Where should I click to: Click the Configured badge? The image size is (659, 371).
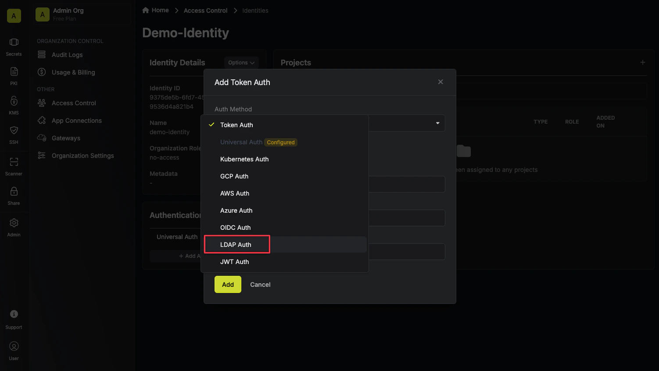click(x=281, y=143)
